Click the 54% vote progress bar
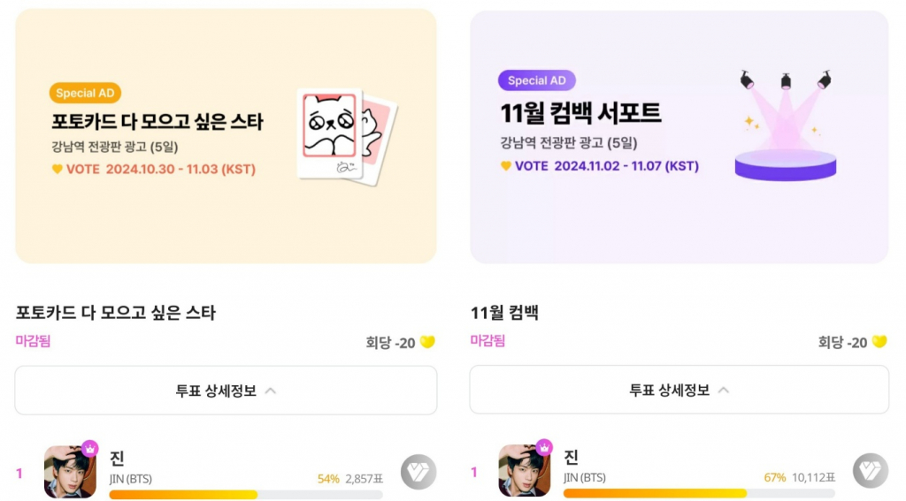 point(246,495)
